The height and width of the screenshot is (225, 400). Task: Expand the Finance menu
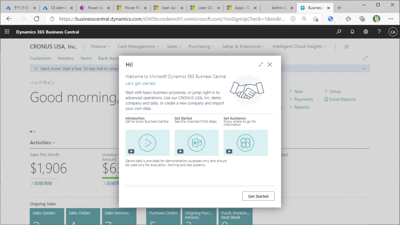[100, 46]
